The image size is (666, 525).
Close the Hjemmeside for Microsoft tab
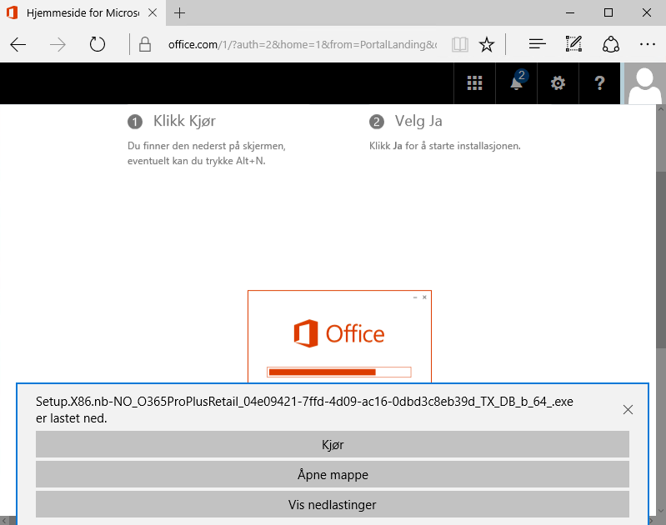(153, 13)
